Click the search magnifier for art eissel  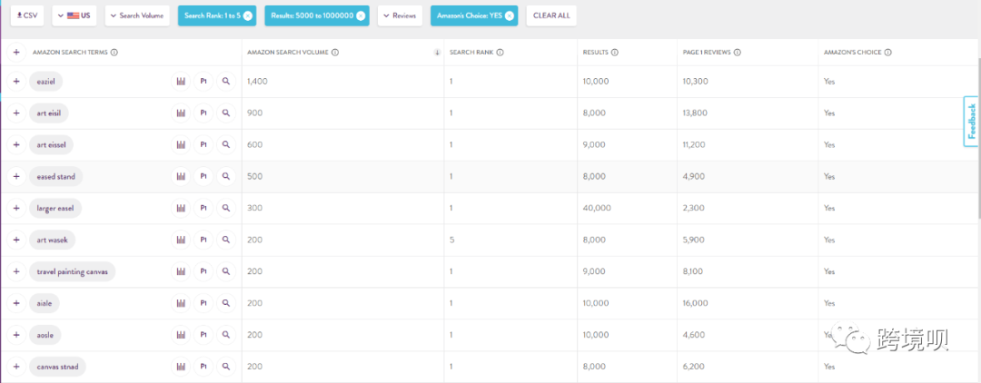pos(226,145)
